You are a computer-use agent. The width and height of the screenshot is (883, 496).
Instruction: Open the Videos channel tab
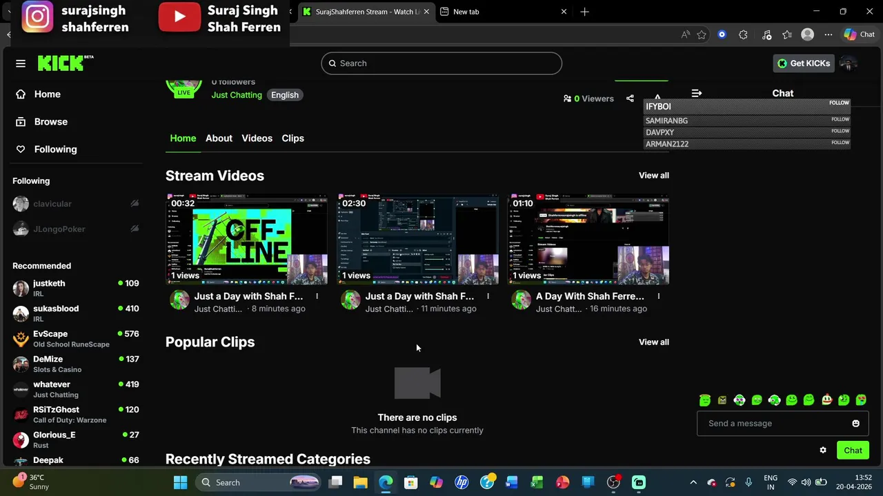(x=257, y=138)
